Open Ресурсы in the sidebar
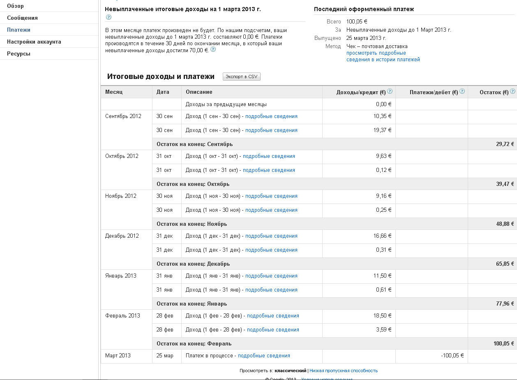 pos(18,53)
